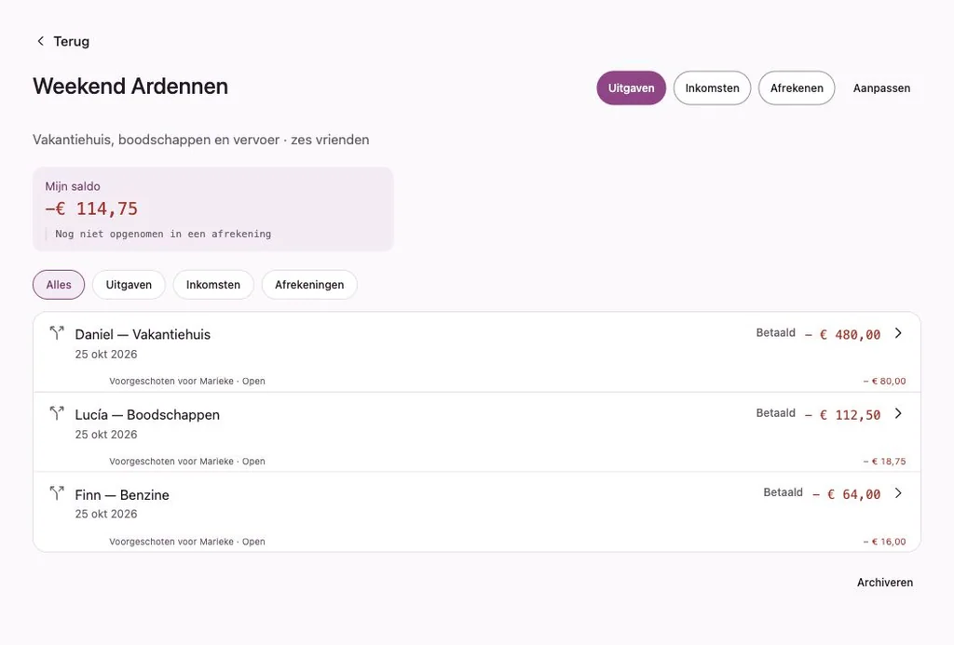Click the Finn — Benzine entry title

122,495
